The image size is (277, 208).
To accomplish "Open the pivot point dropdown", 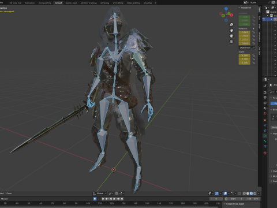I will coord(111,194).
